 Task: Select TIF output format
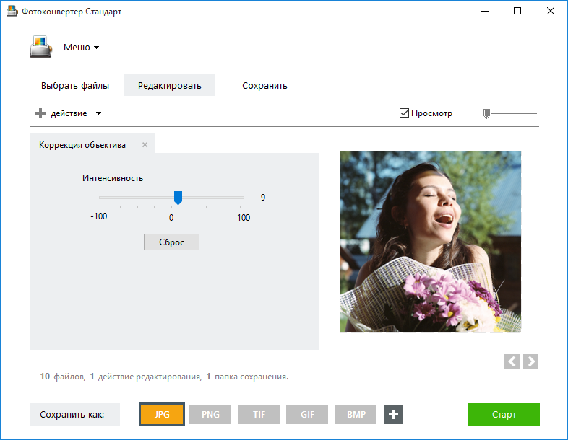259,414
